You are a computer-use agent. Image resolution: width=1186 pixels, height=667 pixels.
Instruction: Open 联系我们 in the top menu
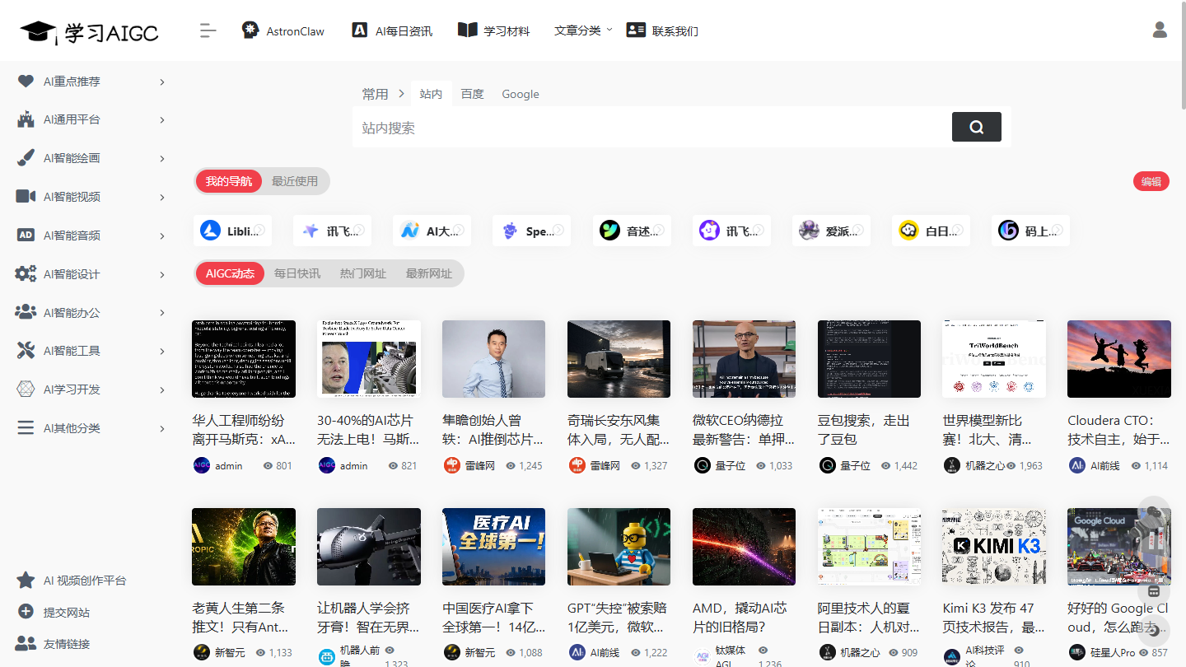[662, 30]
